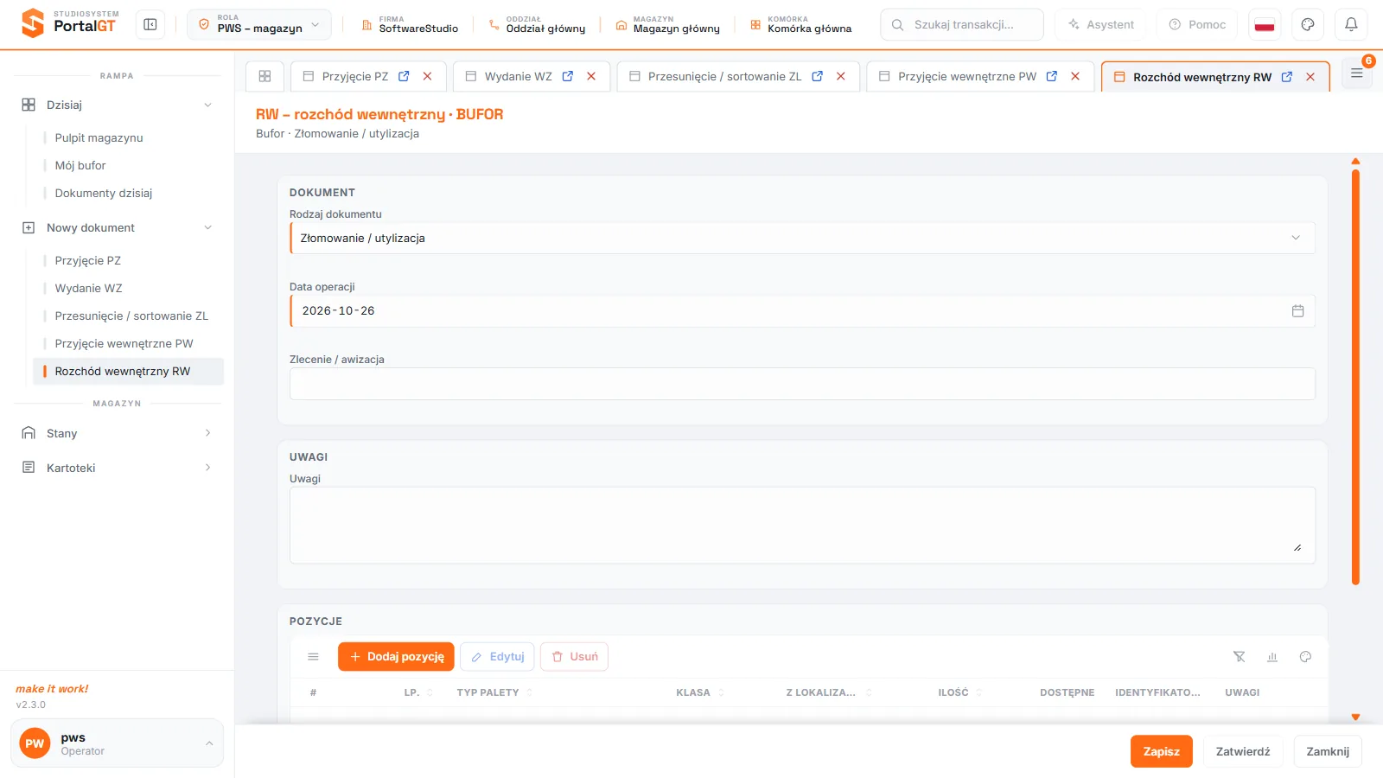Image resolution: width=1383 pixels, height=778 pixels.
Task: Open the Asystent button
Action: (x=1100, y=25)
